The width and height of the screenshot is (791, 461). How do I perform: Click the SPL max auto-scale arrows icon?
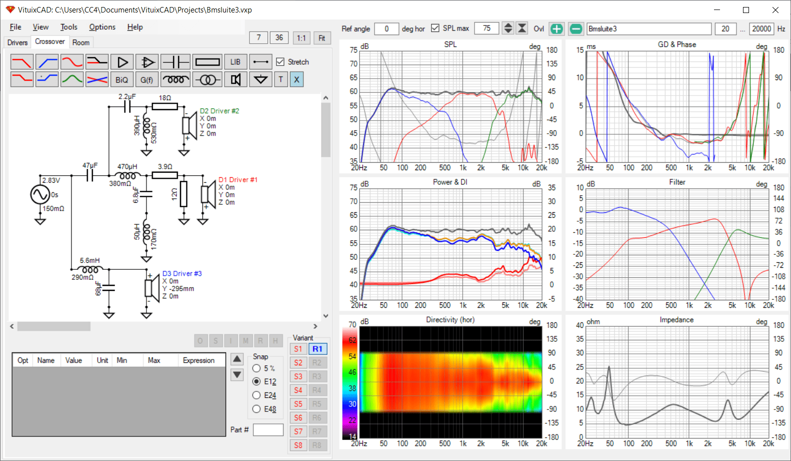pyautogui.click(x=522, y=29)
